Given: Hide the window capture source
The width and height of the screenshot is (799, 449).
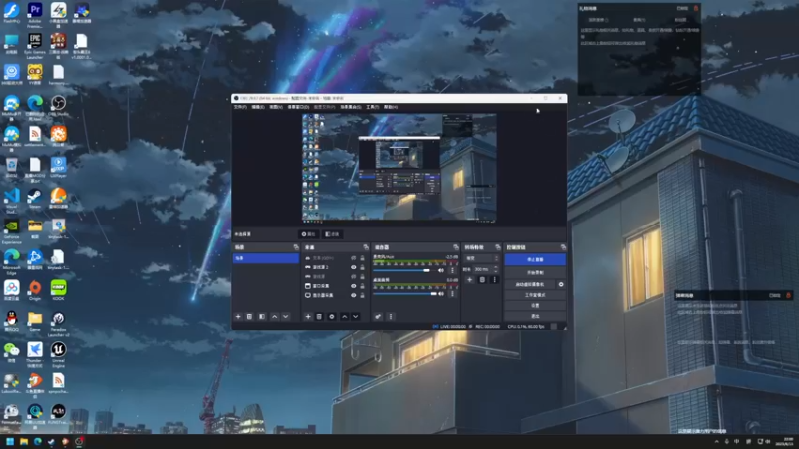Looking at the screenshot, I should coord(353,286).
